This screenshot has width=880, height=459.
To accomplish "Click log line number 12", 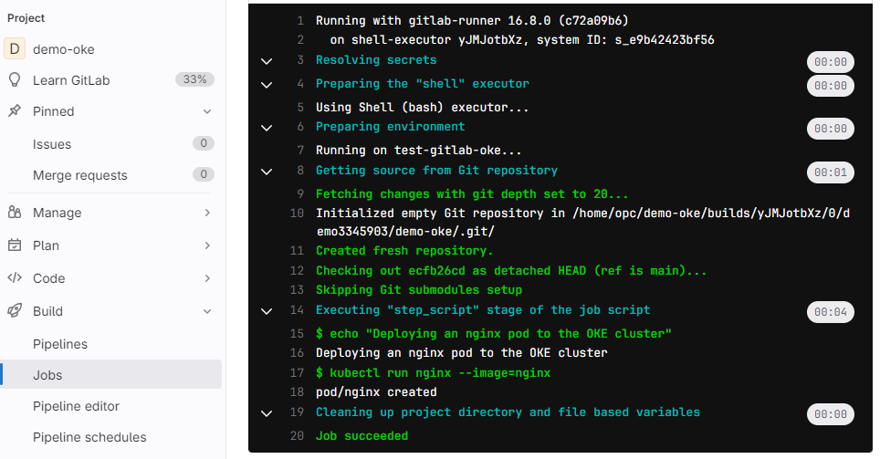I will pyautogui.click(x=297, y=270).
